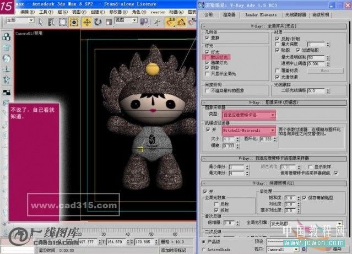The image size is (352, 254).
Task: Open the 修改器 modifiers menu
Action: point(118,12)
